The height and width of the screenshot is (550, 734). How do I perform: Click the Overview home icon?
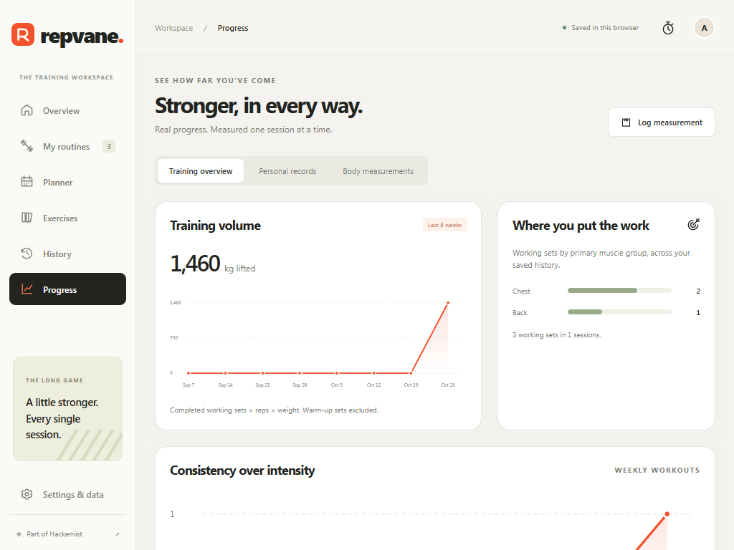(27, 110)
